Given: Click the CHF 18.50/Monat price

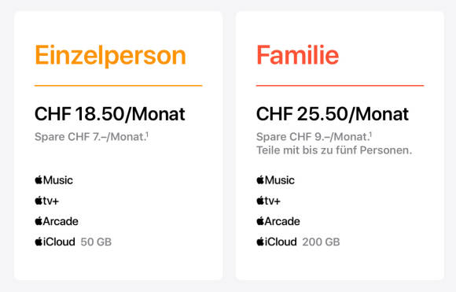Looking at the screenshot, I should point(109,114).
